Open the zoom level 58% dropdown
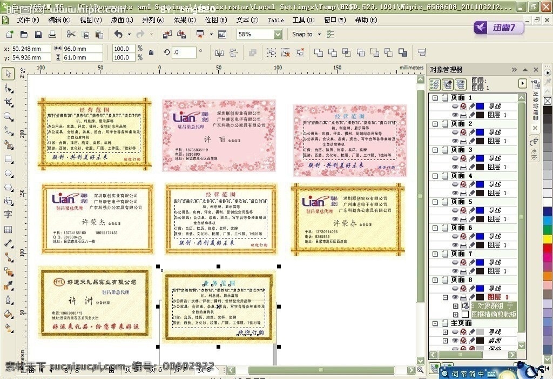The height and width of the screenshot is (379, 553). tap(278, 34)
